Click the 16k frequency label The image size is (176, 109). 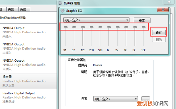click(x=143, y=50)
